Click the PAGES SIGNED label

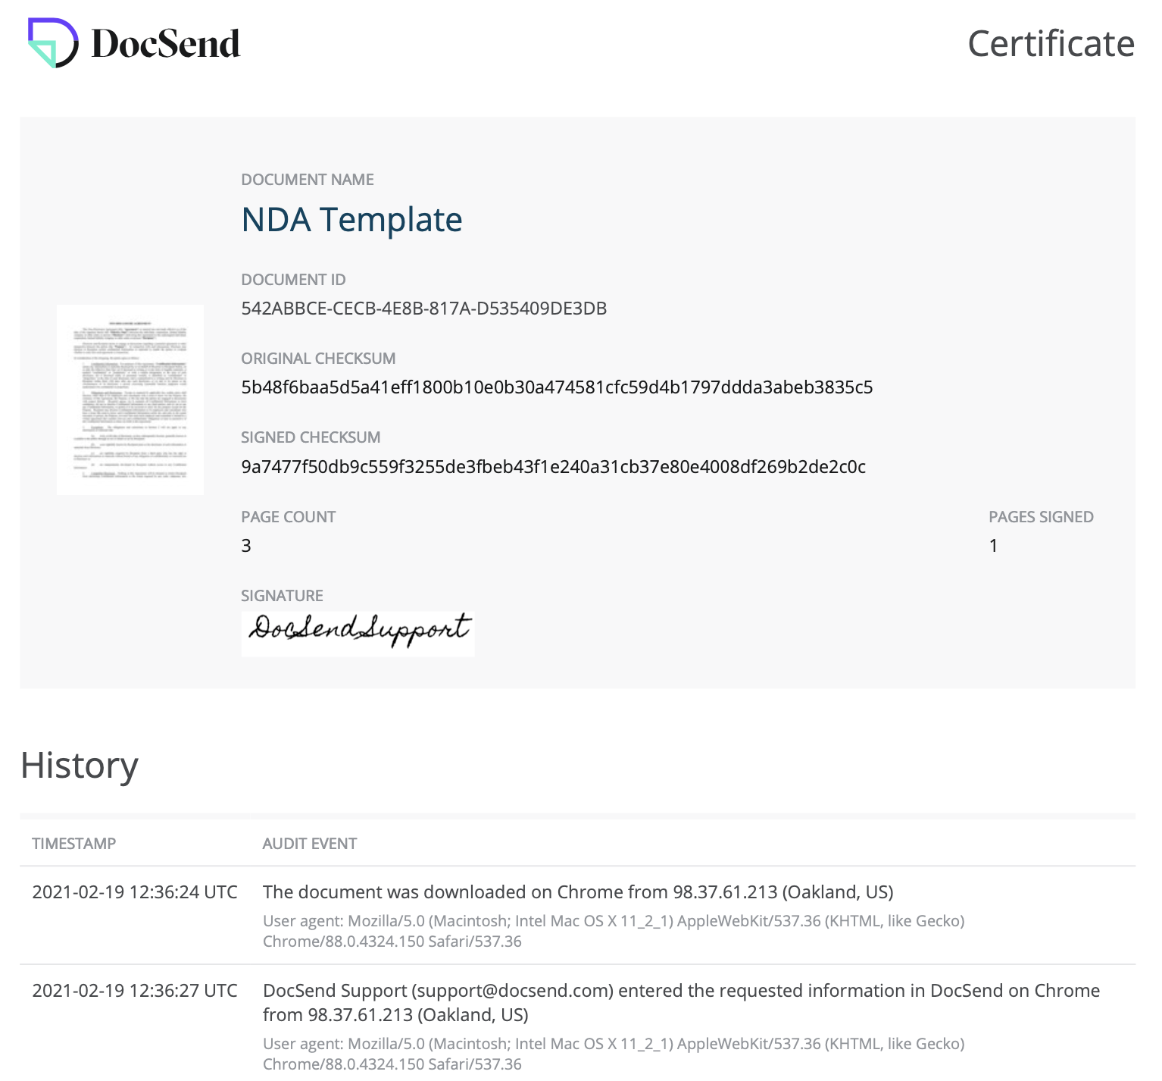click(x=1041, y=517)
